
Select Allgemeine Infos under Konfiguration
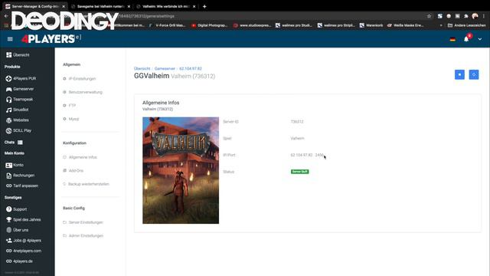point(80,157)
